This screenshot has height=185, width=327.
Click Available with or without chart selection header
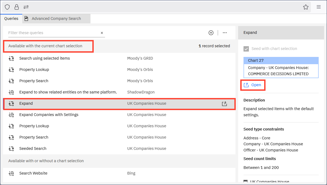tap(46, 161)
